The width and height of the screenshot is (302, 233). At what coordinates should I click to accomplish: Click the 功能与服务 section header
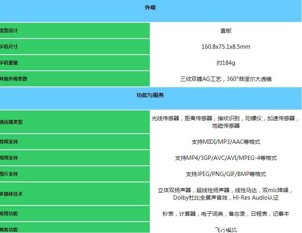tap(150, 95)
